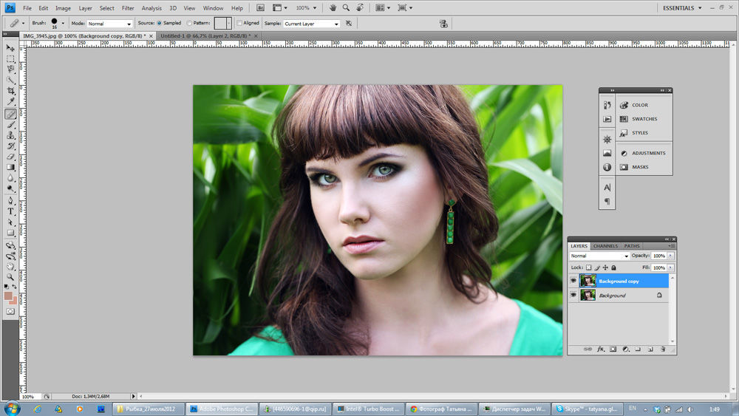Choose the Move tool
This screenshot has width=739, height=416.
10,47
